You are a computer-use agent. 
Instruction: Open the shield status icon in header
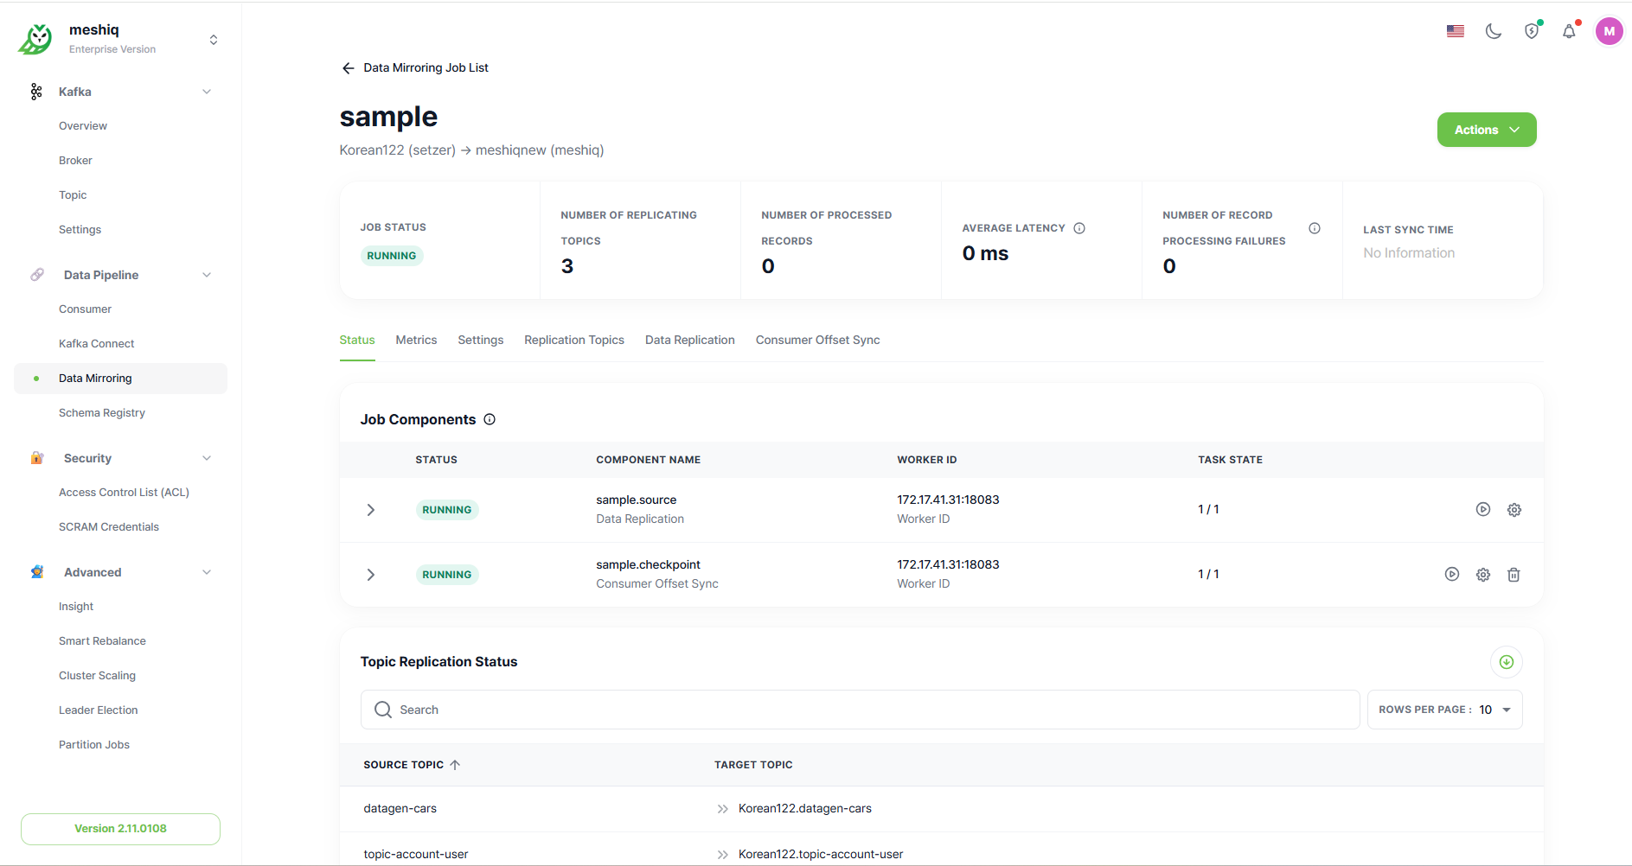[1532, 31]
